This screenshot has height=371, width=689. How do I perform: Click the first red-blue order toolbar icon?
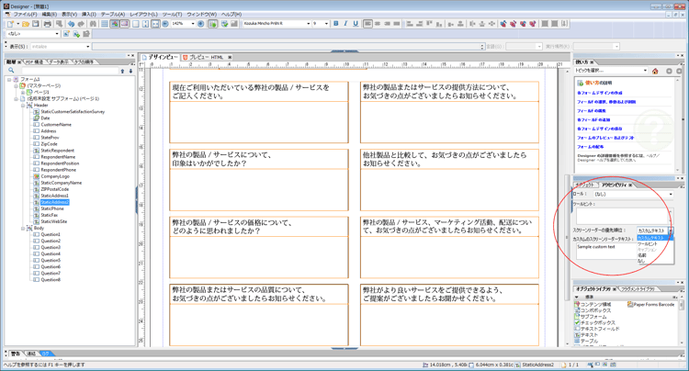pos(503,24)
